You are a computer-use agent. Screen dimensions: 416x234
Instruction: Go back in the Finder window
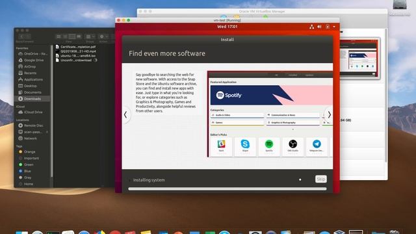pos(21,36)
